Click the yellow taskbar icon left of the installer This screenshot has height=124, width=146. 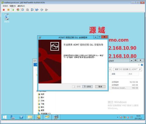47,117
